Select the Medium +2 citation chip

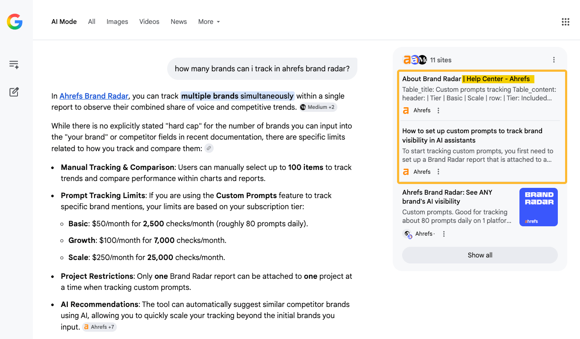318,107
